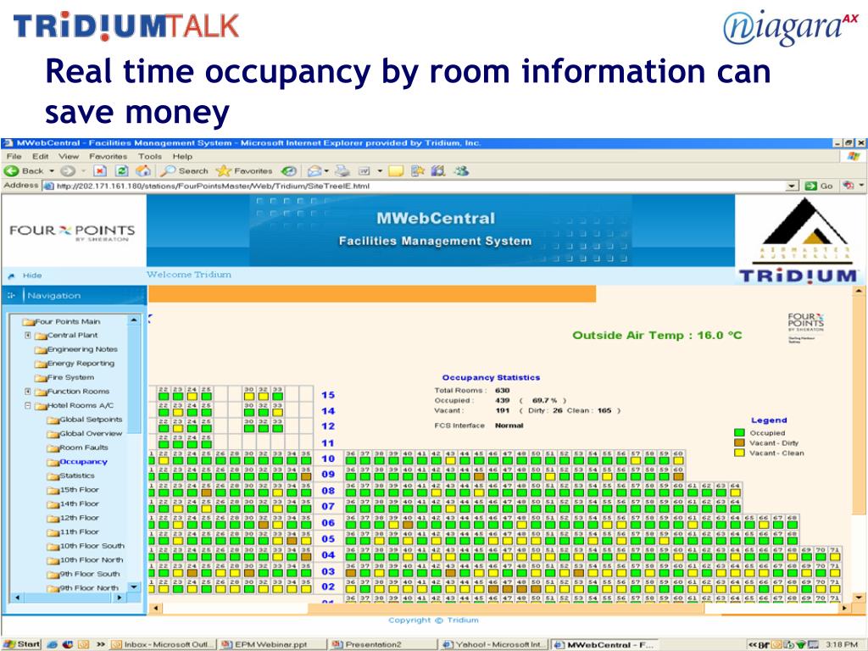Open the Favorites menu
Image resolution: width=868 pixels, height=651 pixels.
[108, 157]
